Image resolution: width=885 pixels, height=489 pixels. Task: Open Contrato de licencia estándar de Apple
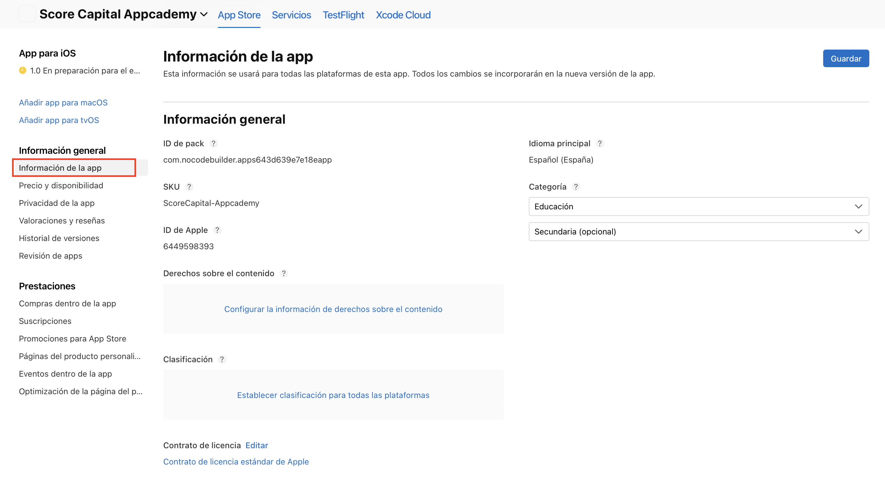point(236,462)
